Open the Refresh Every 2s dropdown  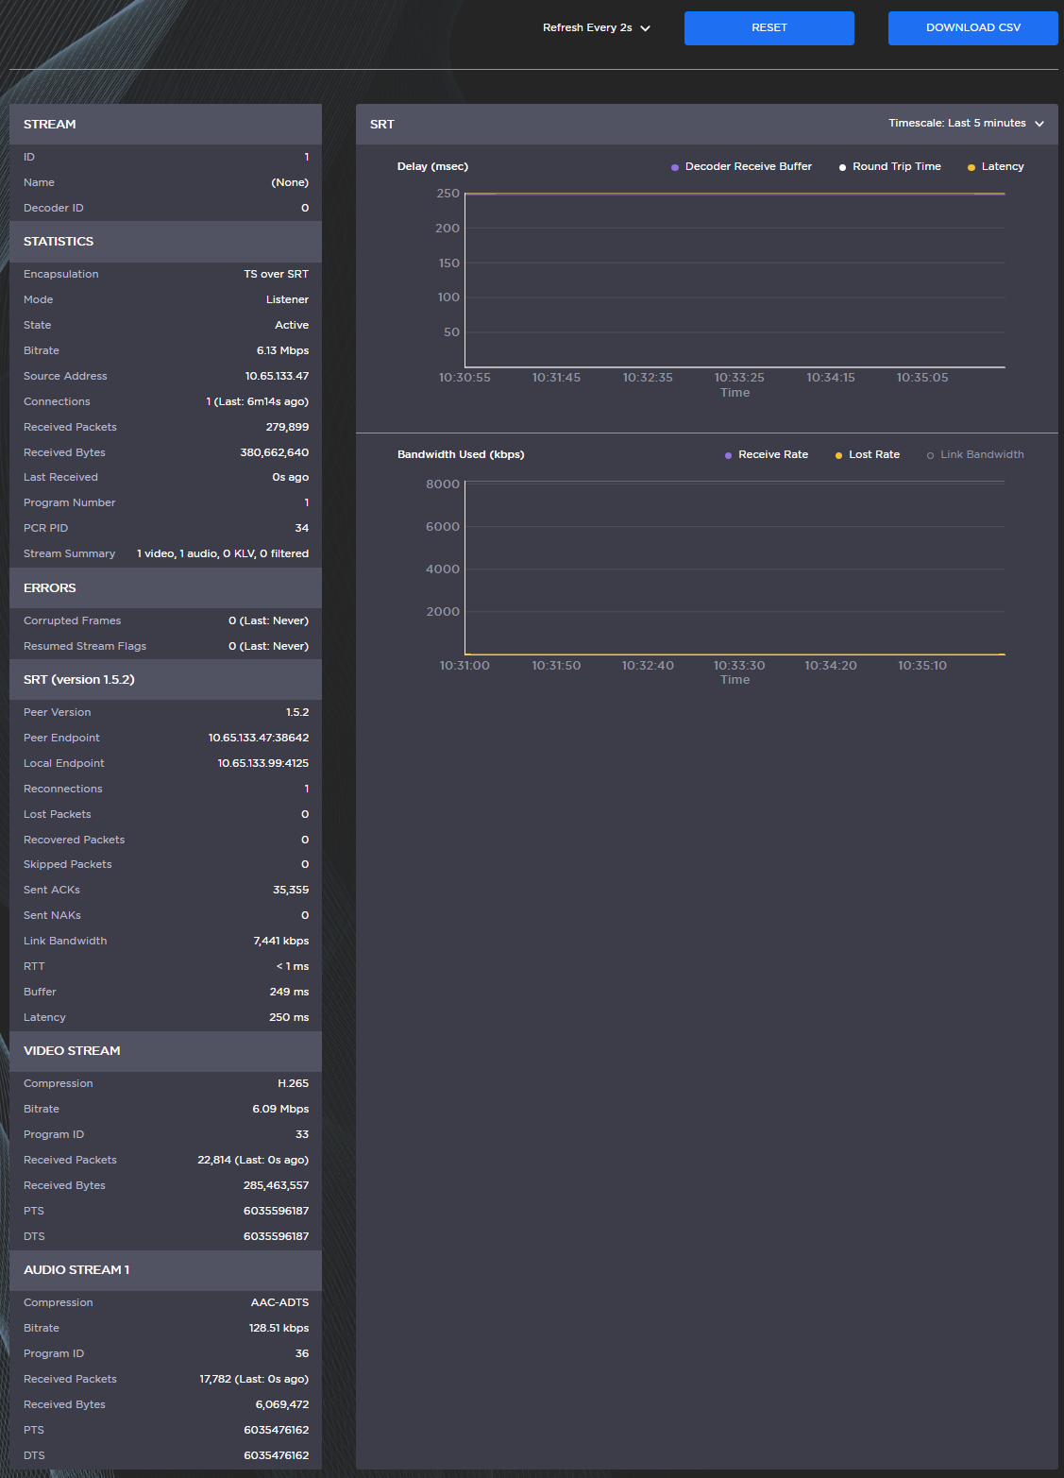[x=587, y=28]
